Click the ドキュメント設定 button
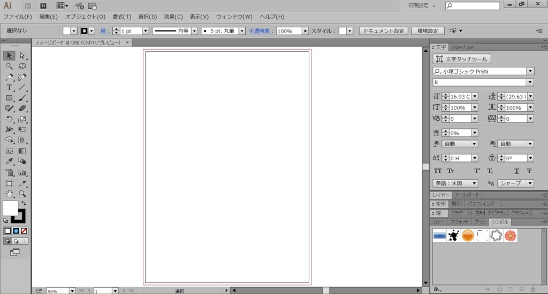This screenshot has height=294, width=548. 384,31
